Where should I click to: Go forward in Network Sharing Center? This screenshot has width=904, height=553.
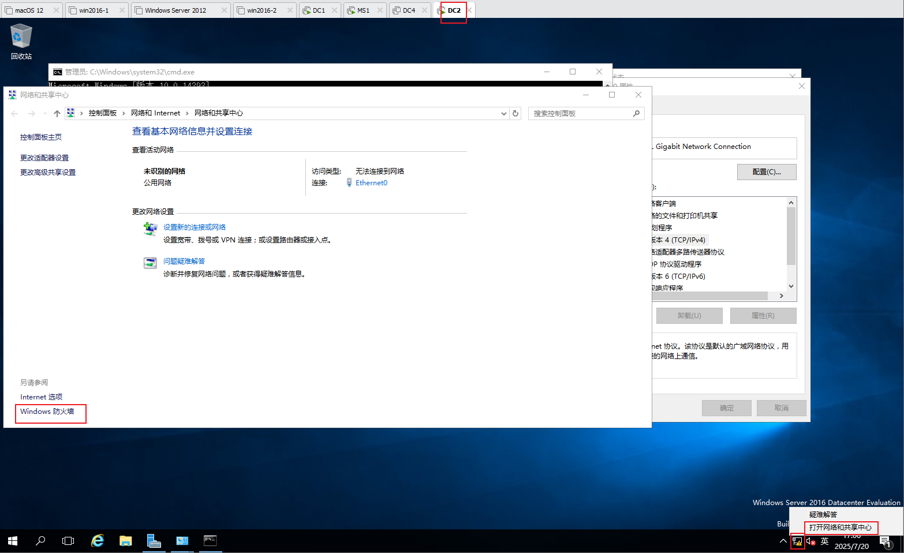32,114
